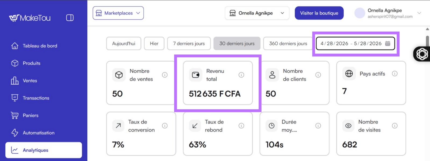Screen dimensions: 430x161
Task: Select 7 derniers jours filter
Action: (x=189, y=43)
